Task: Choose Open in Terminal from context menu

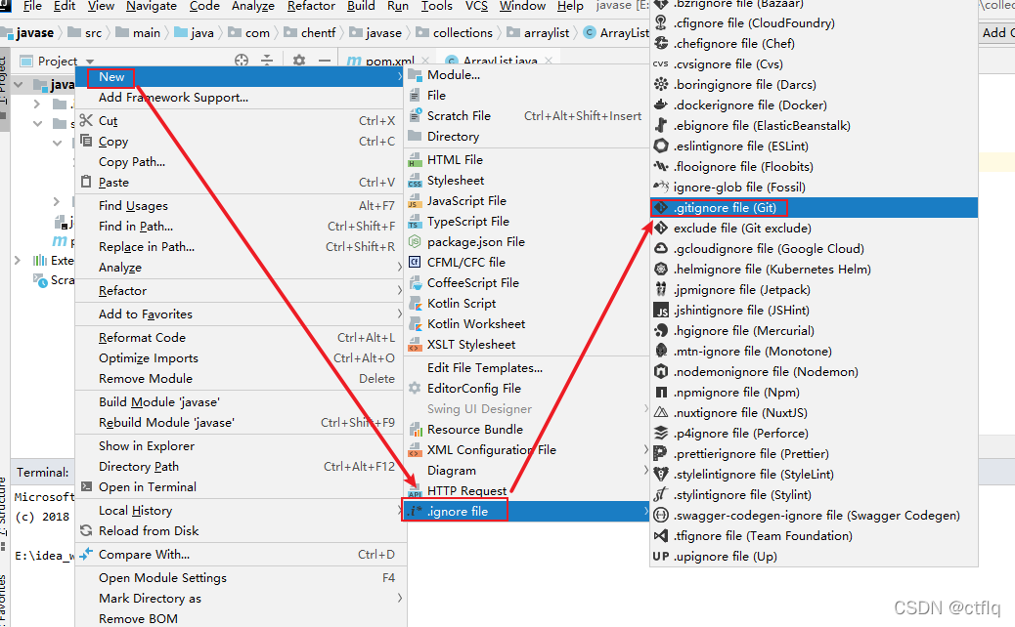Action: 240,486
